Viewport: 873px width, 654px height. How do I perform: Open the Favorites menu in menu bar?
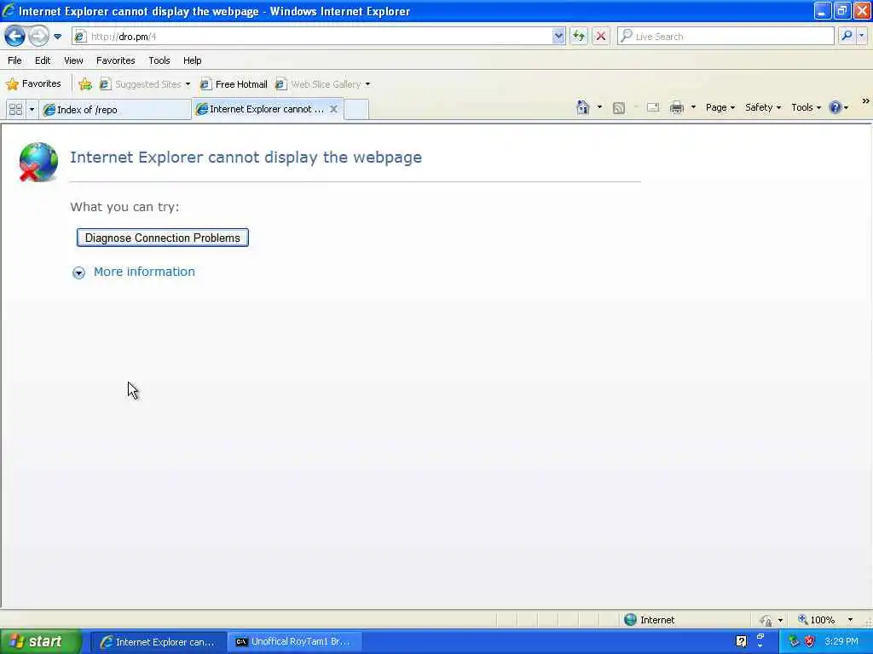coord(116,60)
